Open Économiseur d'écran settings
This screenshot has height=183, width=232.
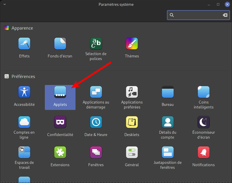[204, 122]
